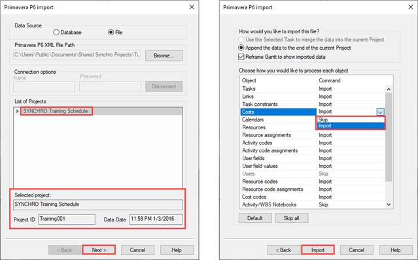Viewport: 418px width, 260px height.
Task: Click the Primavera P6 XML file path field
Action: pyautogui.click(x=77, y=55)
